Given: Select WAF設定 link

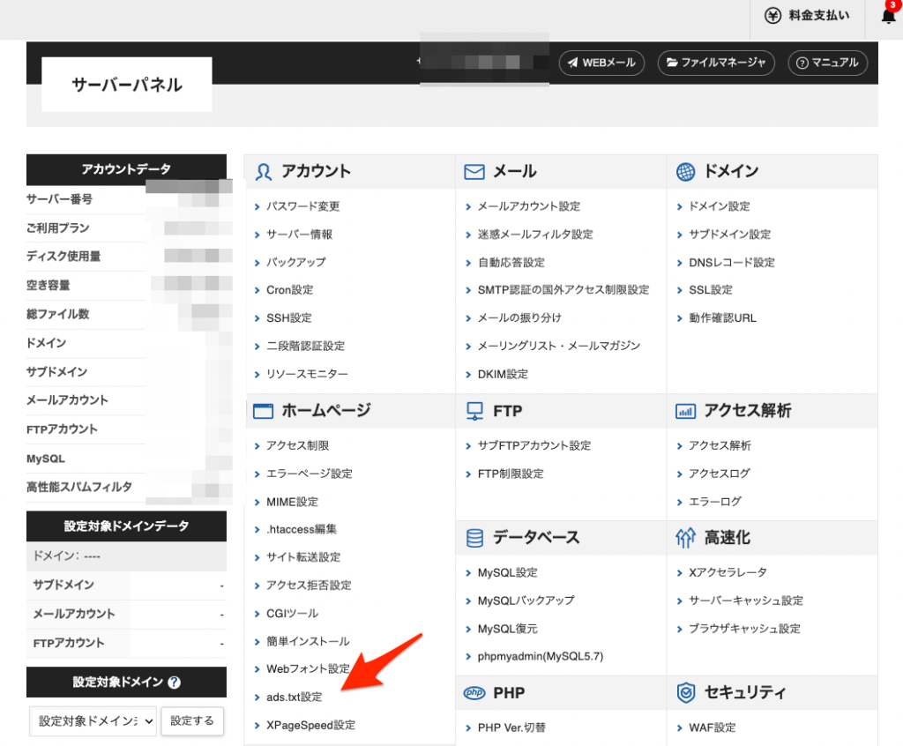Looking at the screenshot, I should click(712, 728).
